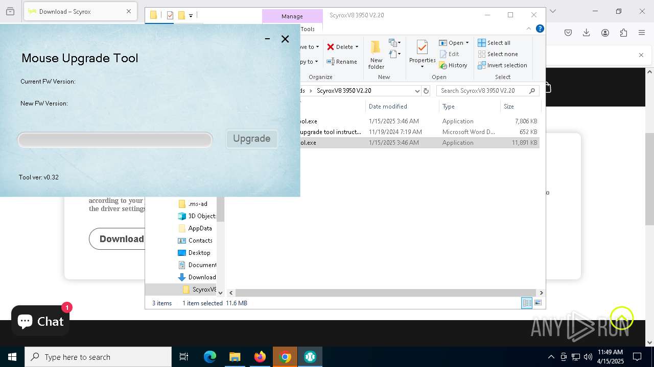Click the Download button on the webpage
The image size is (654, 367).
pos(118,239)
